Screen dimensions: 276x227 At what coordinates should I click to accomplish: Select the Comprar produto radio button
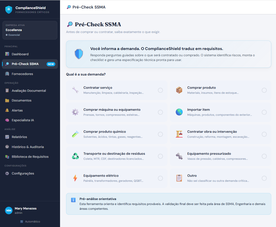pyautogui.click(x=264, y=90)
